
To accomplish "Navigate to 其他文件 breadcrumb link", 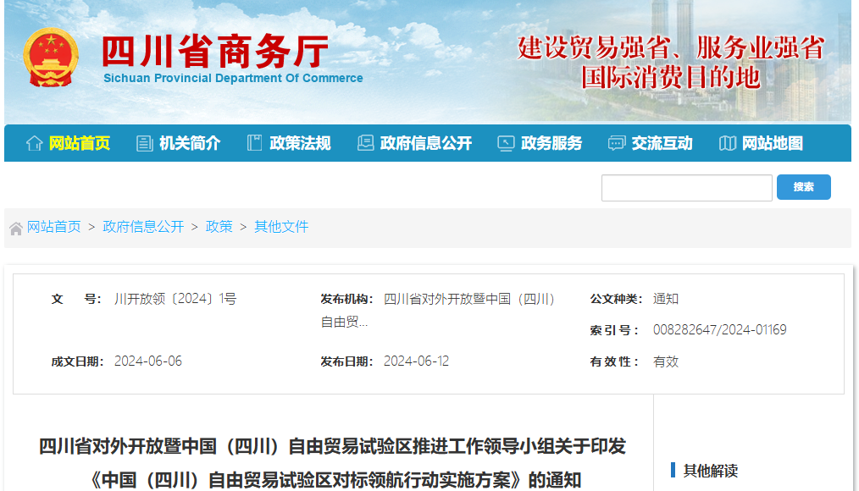I will click(x=281, y=227).
